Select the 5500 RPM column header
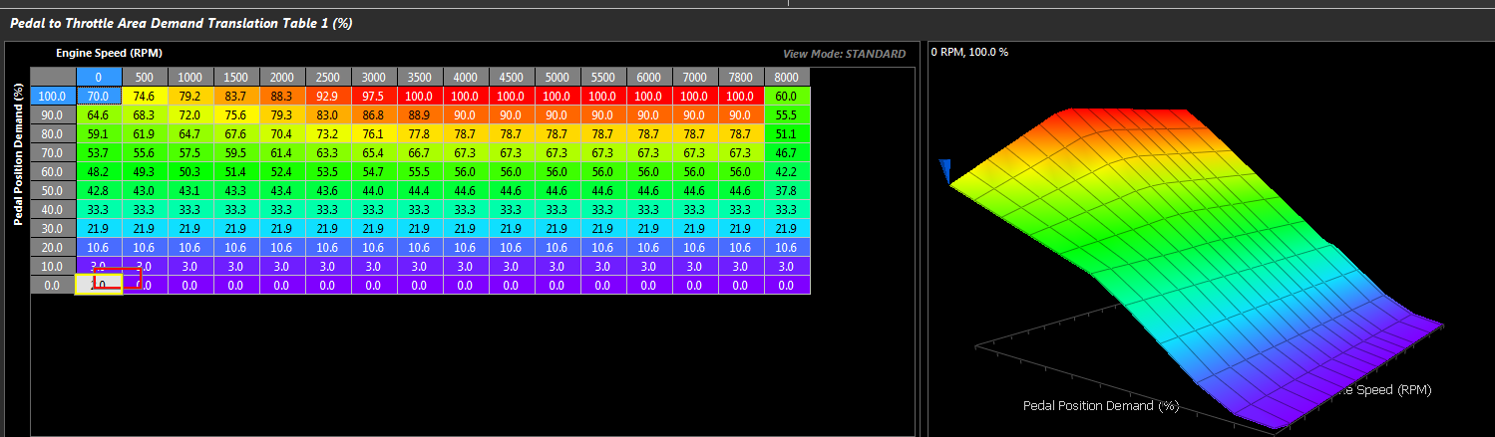Image resolution: width=1495 pixels, height=437 pixels. tap(603, 77)
